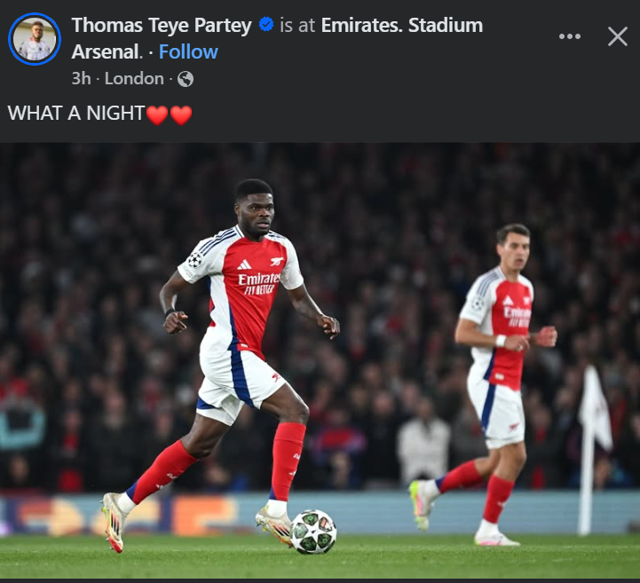
Task: Click the blue verified badge icon
Action: (265, 26)
